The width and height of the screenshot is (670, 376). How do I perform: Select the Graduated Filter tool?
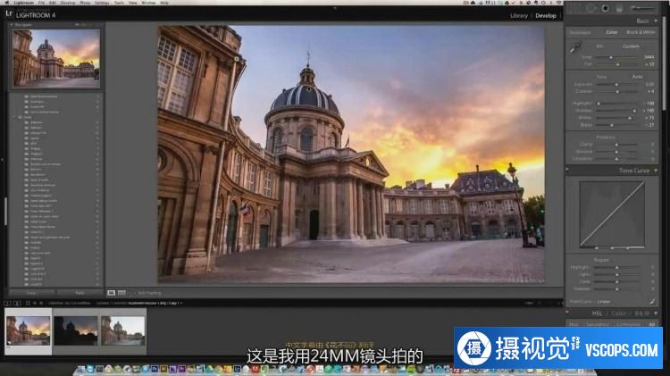point(619,8)
